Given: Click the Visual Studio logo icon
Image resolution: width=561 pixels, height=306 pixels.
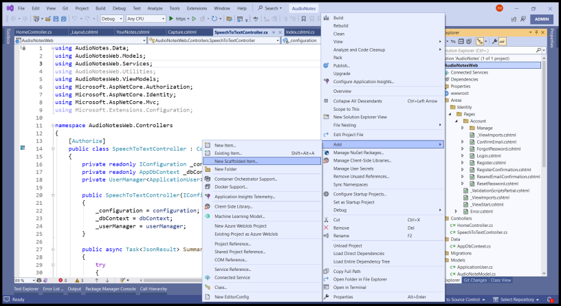Looking at the screenshot, I should [10, 8].
